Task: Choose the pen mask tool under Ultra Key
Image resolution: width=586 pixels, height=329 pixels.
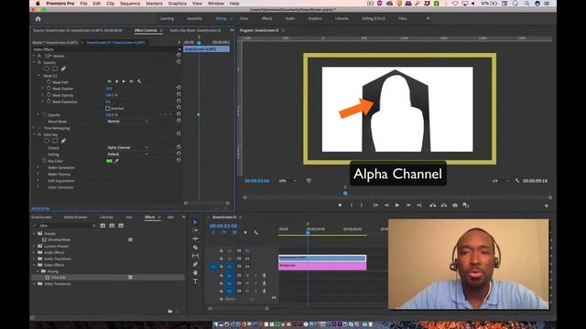Action: [x=63, y=141]
